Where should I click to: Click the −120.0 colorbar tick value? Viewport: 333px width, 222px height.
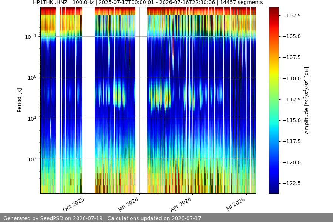(x=292, y=162)
